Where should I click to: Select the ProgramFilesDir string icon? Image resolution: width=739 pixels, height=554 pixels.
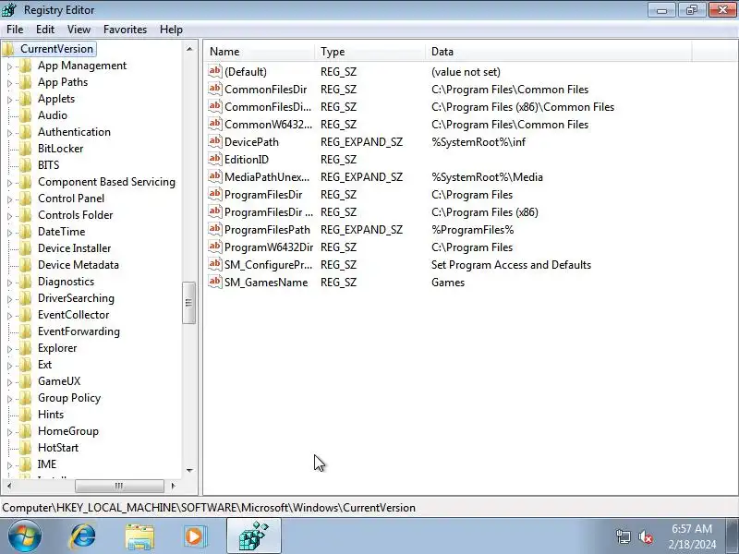(215, 195)
